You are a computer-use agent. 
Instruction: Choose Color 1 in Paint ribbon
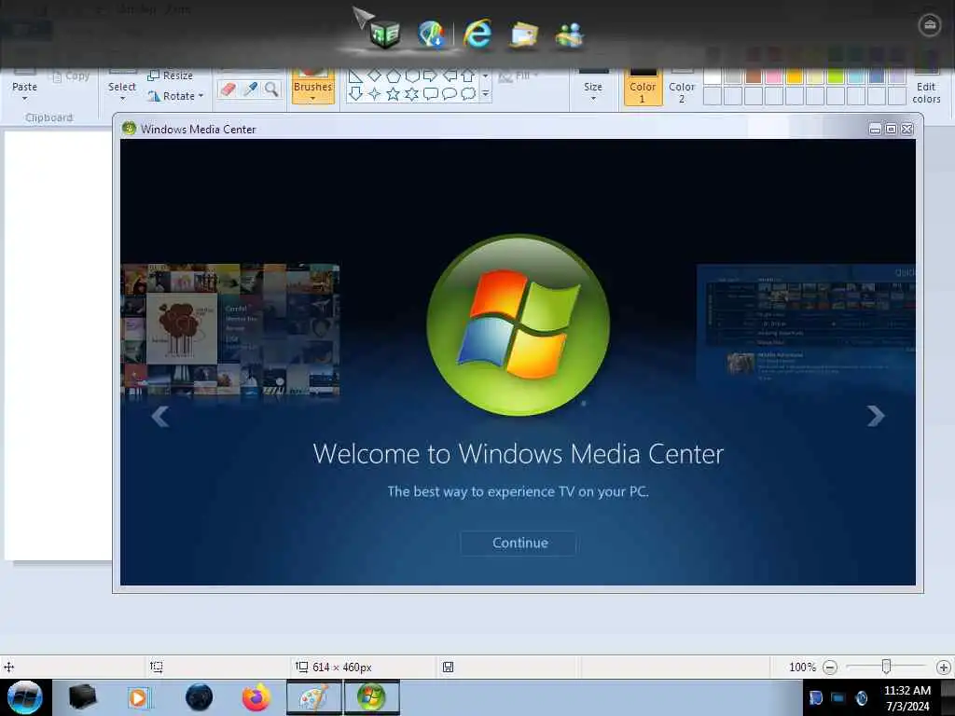tap(643, 89)
